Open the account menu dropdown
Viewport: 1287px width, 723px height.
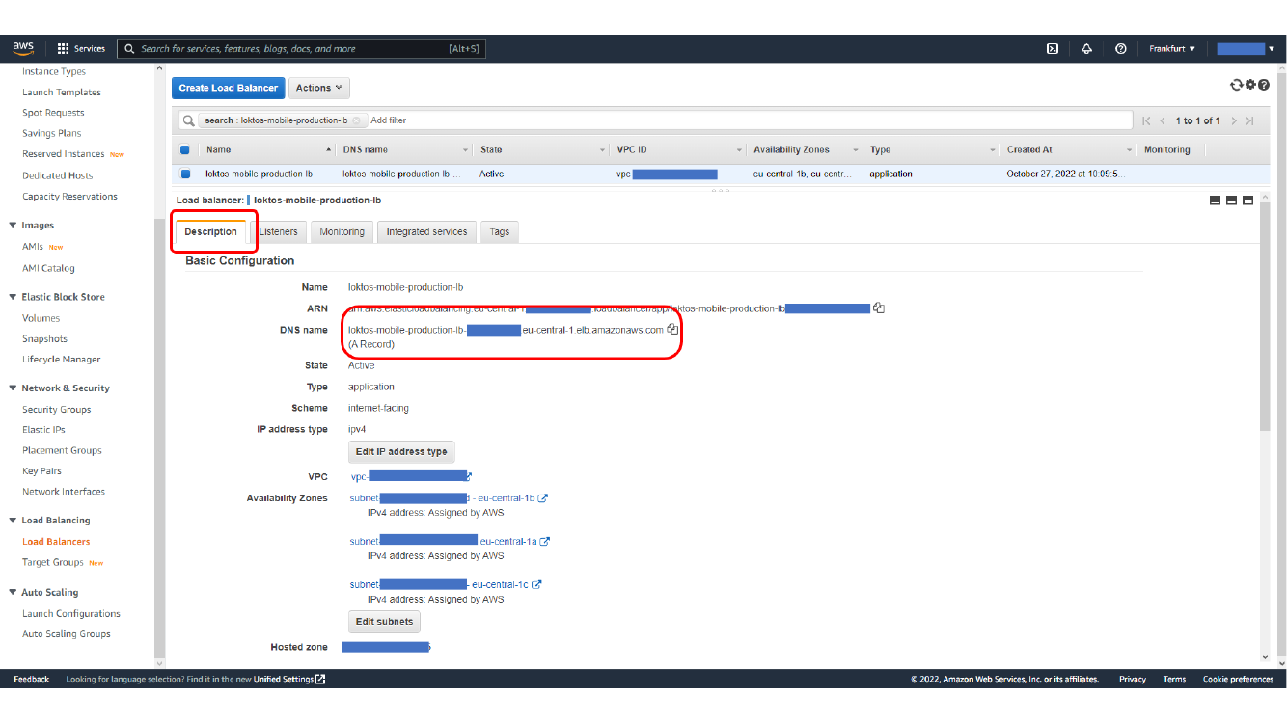coord(1246,48)
